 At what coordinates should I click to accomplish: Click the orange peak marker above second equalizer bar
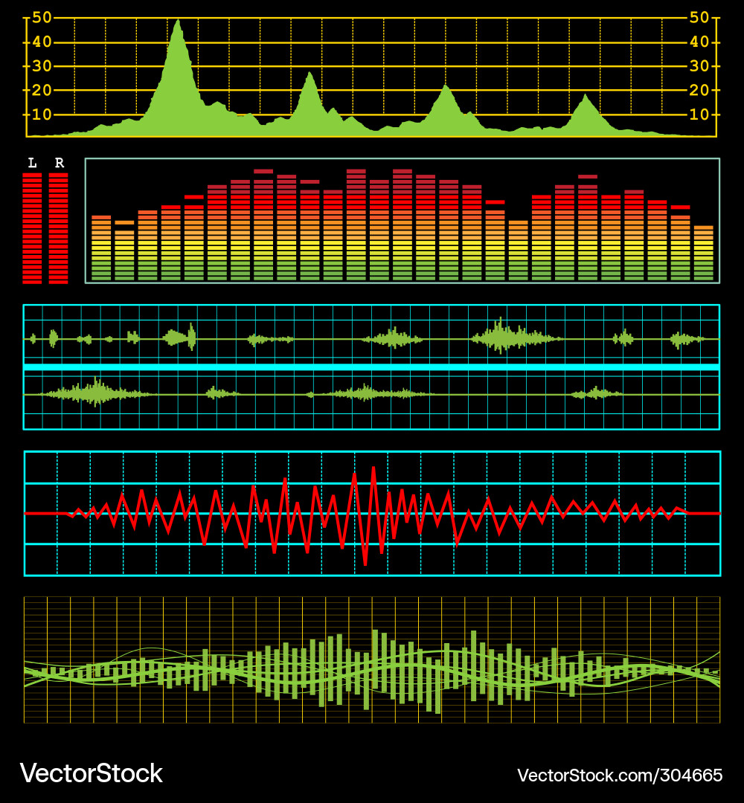click(124, 222)
